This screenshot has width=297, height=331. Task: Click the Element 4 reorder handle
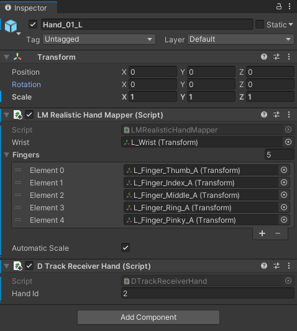pyautogui.click(x=18, y=220)
